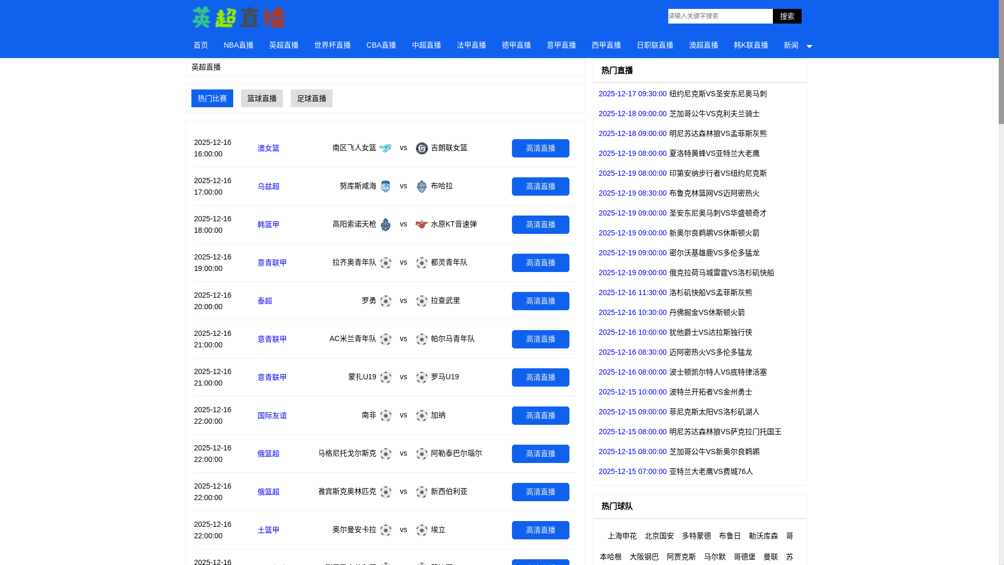Click the 努库斯咸海 team crest icon
The image size is (1004, 565).
[x=385, y=186]
